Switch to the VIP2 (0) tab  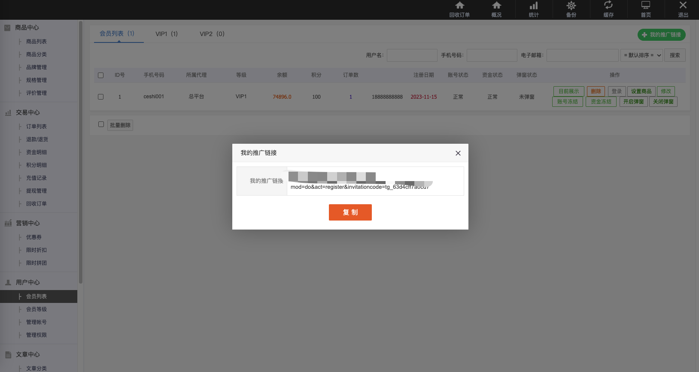click(x=212, y=34)
